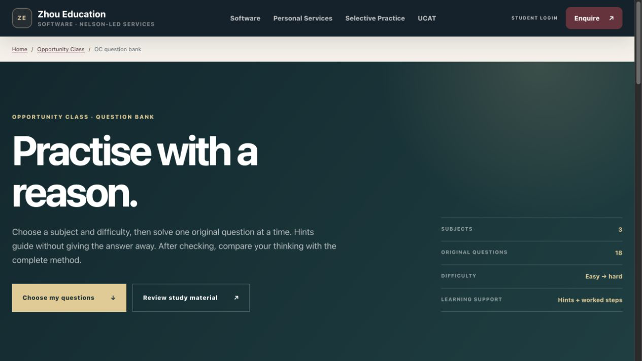Click the Choose my questions button
Viewport: 642px width, 361px height.
(69, 298)
